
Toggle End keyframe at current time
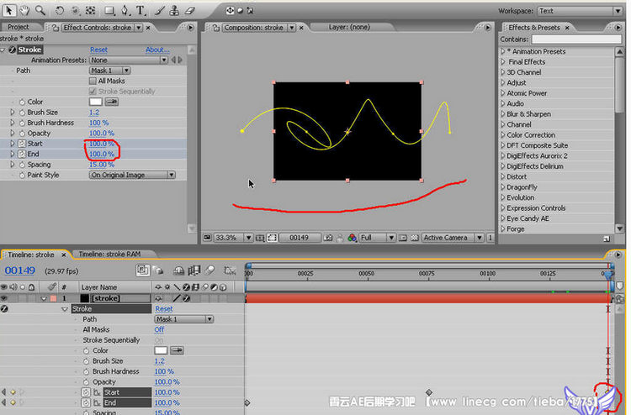coord(13,402)
